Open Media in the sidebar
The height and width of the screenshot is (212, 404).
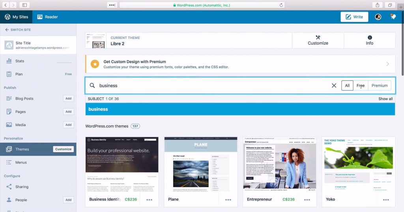pos(21,125)
